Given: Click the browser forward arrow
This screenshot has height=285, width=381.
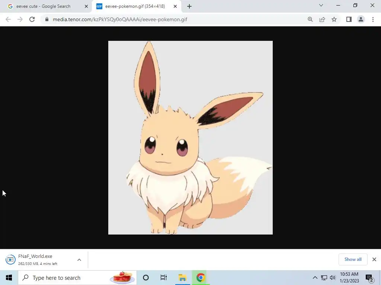Looking at the screenshot, I should 20,19.
